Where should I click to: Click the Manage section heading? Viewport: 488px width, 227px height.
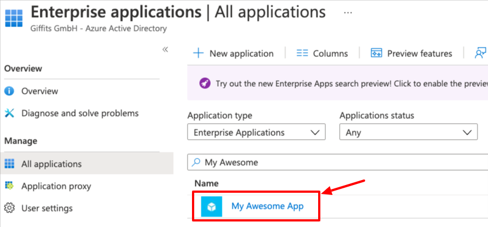click(x=20, y=141)
